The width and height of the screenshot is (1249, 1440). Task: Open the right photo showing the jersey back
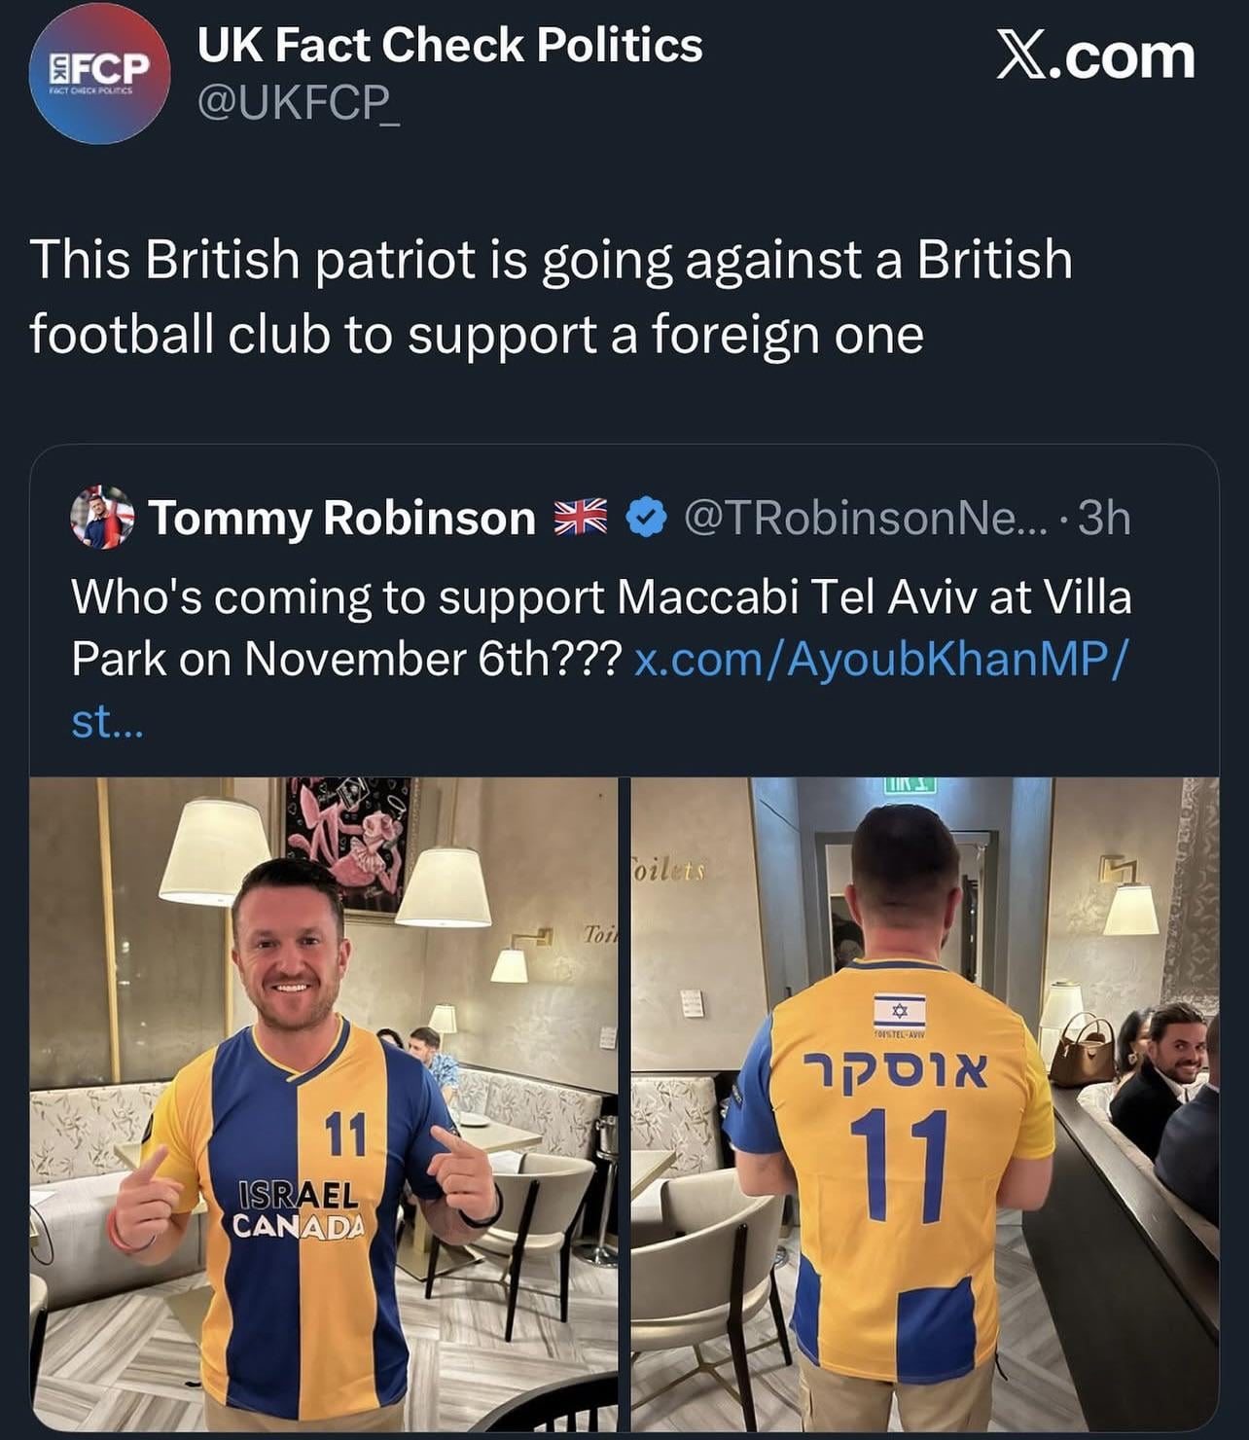point(924,1103)
